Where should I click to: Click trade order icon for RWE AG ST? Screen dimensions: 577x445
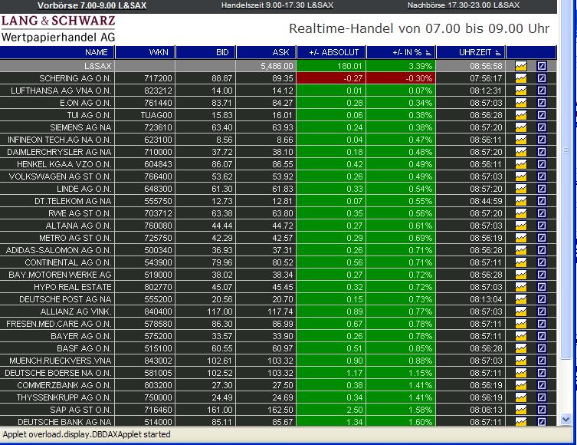[542, 213]
